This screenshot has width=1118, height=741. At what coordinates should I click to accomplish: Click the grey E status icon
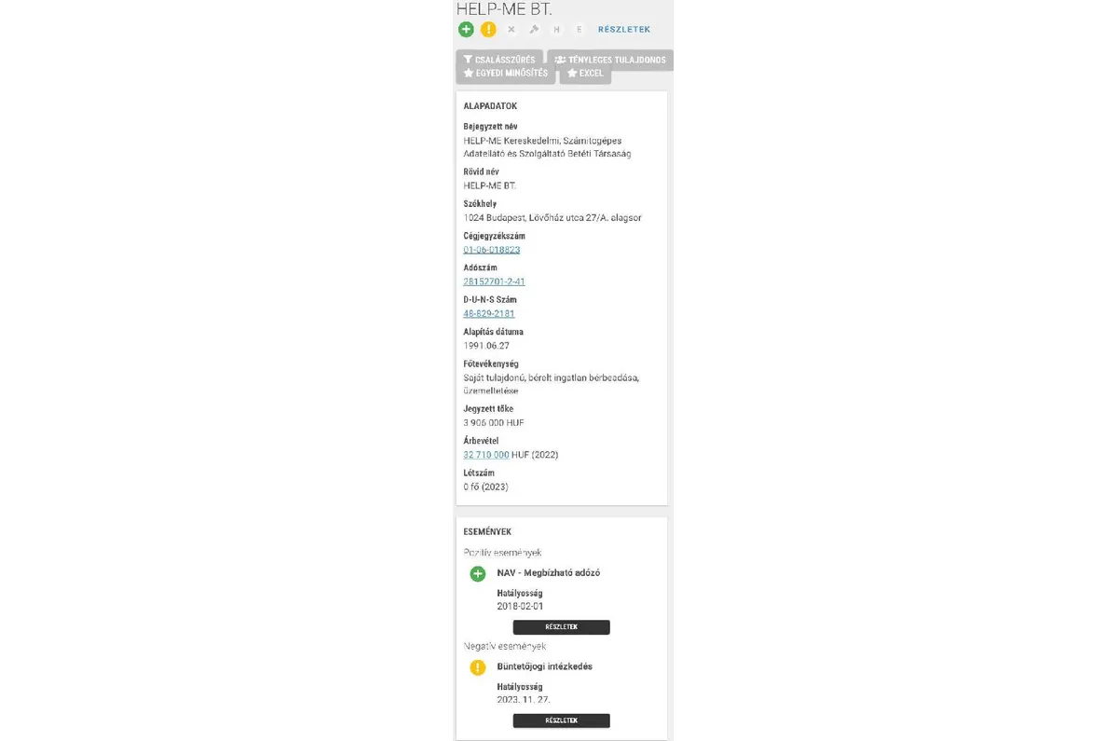point(579,30)
